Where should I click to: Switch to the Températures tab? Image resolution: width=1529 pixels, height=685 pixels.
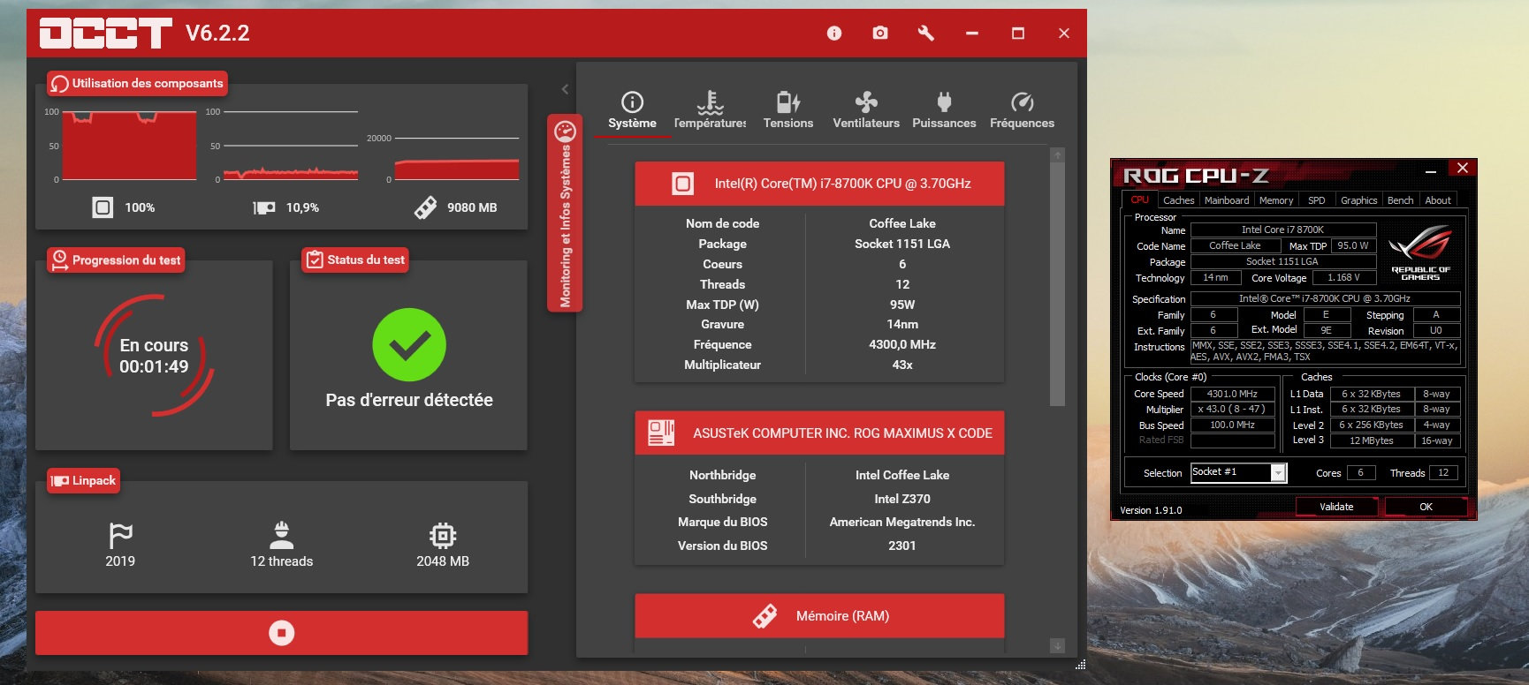pos(710,110)
